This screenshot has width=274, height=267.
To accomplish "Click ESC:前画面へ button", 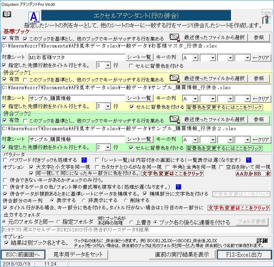I will coord(23,254).
